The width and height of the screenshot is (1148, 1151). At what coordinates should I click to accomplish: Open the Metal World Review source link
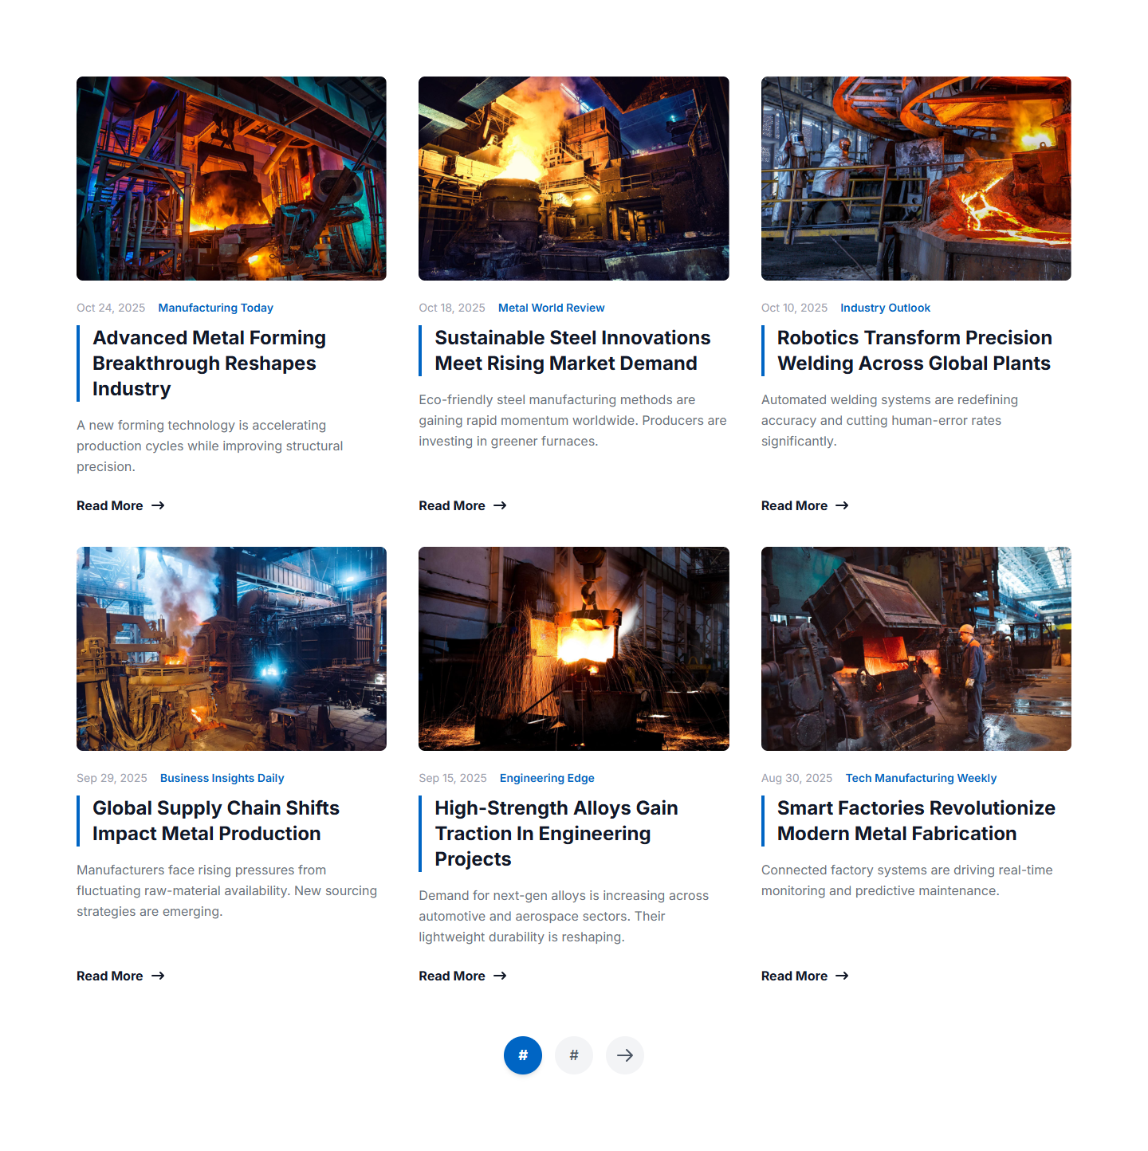[x=551, y=308]
